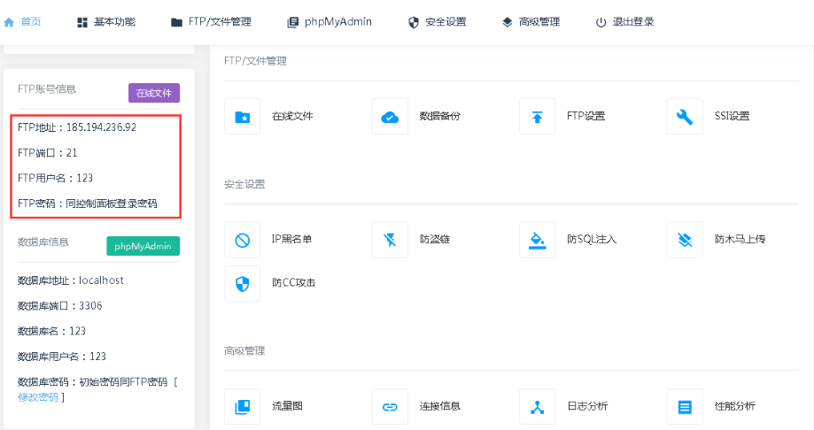The image size is (814, 430).
Task: Click the 防SQL注入 tile label
Action: [x=592, y=239]
